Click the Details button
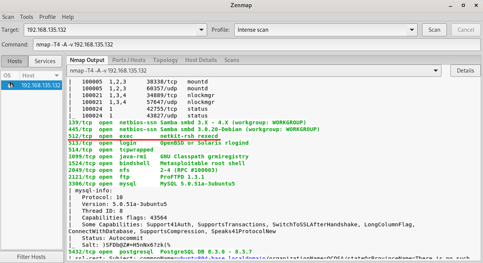 (465, 70)
